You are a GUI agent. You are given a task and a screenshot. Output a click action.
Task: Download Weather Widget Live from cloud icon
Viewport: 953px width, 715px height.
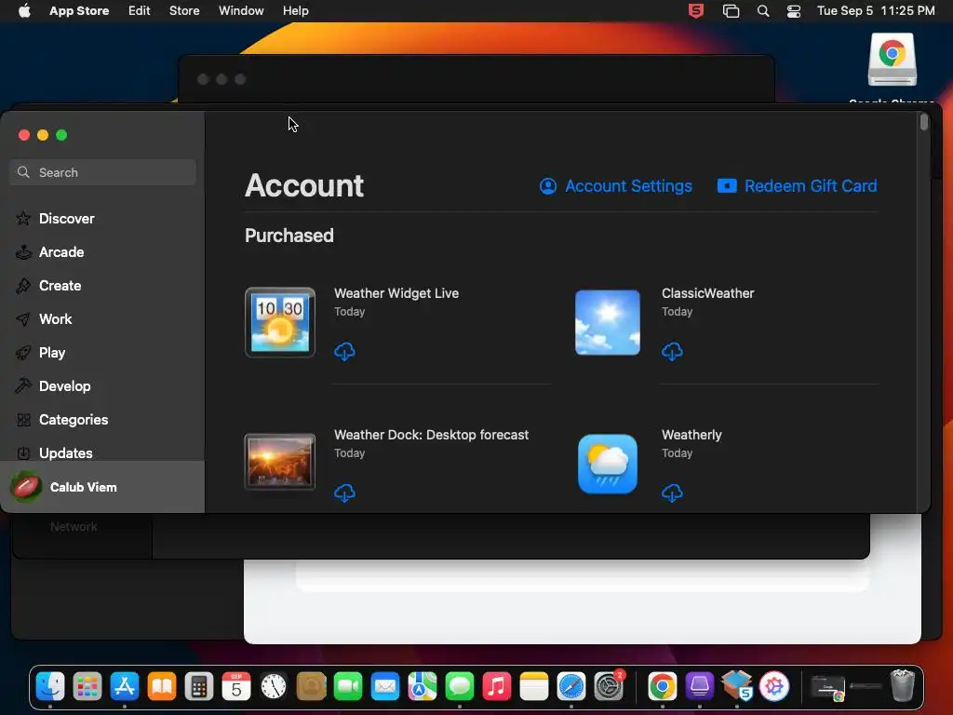pos(344,351)
